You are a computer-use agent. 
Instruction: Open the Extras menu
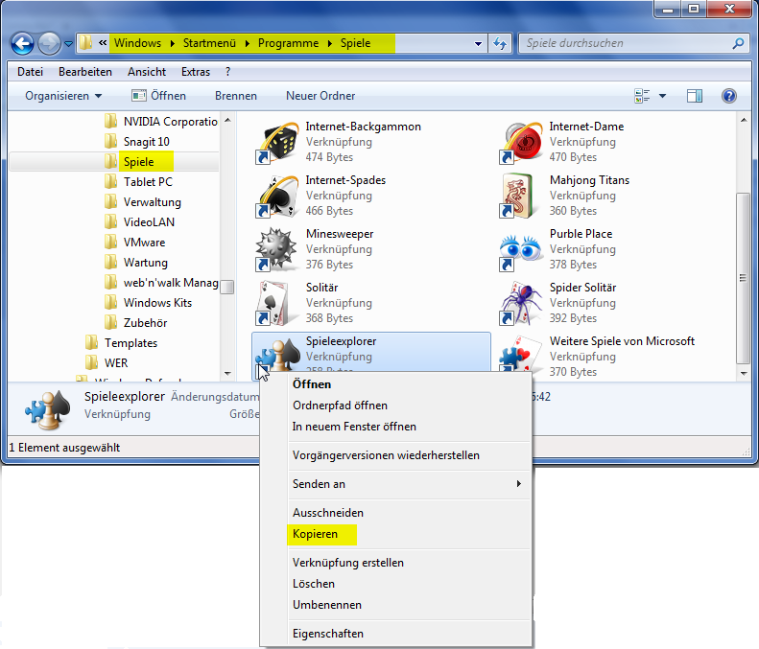(x=196, y=72)
